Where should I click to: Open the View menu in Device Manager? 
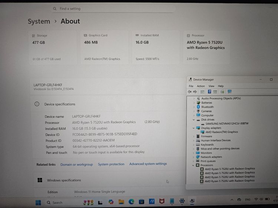point(211,86)
